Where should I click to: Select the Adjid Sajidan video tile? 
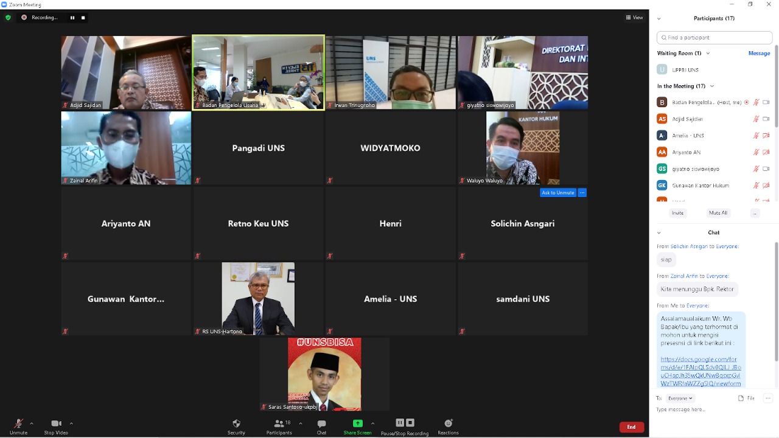(126, 72)
